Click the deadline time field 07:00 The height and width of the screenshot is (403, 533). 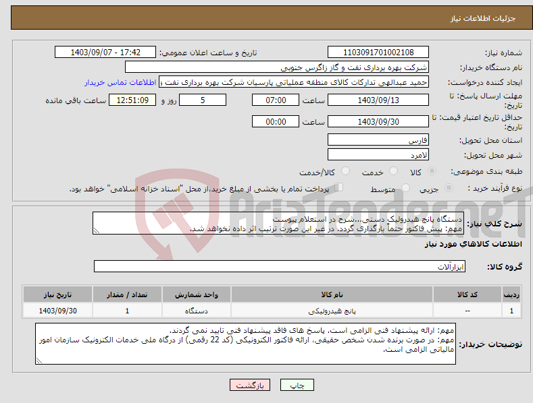[276, 100]
